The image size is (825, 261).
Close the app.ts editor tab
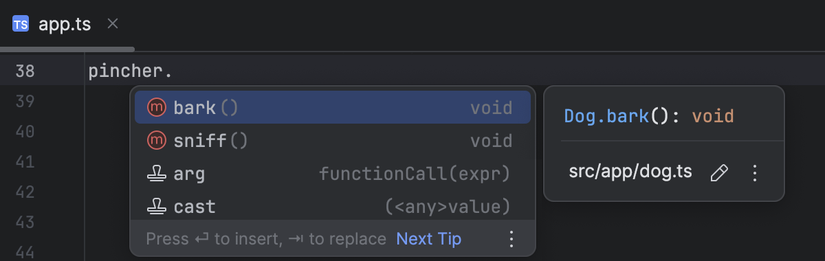click(x=113, y=24)
